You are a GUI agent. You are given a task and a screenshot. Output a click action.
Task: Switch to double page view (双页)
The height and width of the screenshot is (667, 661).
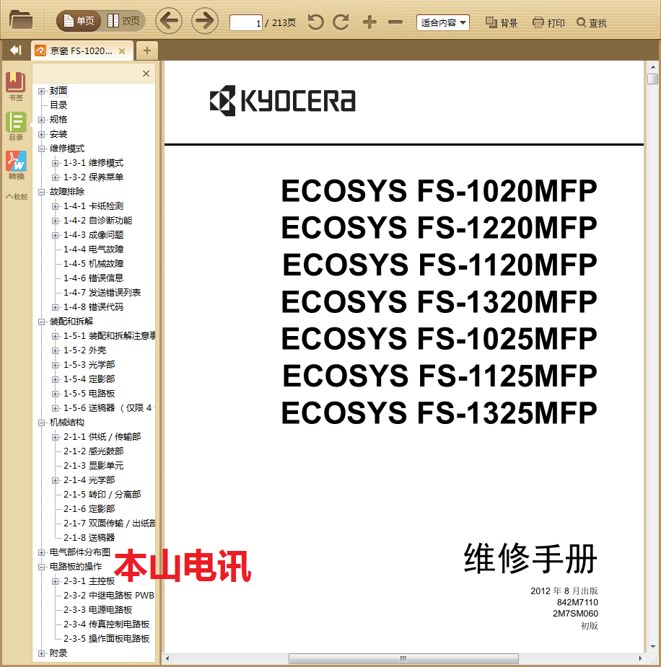124,21
